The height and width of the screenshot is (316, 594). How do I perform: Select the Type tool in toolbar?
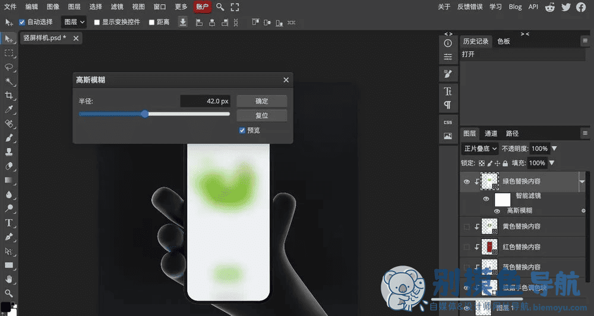click(9, 223)
